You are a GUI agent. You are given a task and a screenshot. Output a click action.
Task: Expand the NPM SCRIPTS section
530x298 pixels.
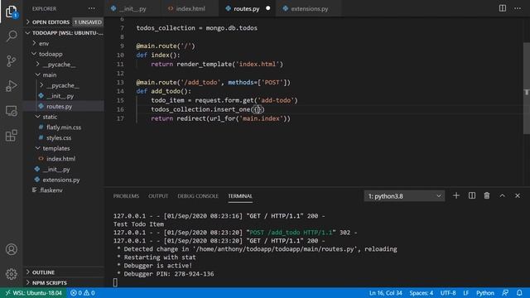tap(64, 282)
